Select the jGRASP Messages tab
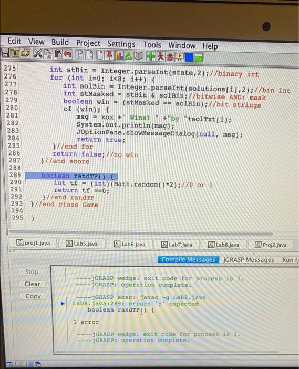Image resolution: width=299 pixels, height=369 pixels. (x=249, y=260)
